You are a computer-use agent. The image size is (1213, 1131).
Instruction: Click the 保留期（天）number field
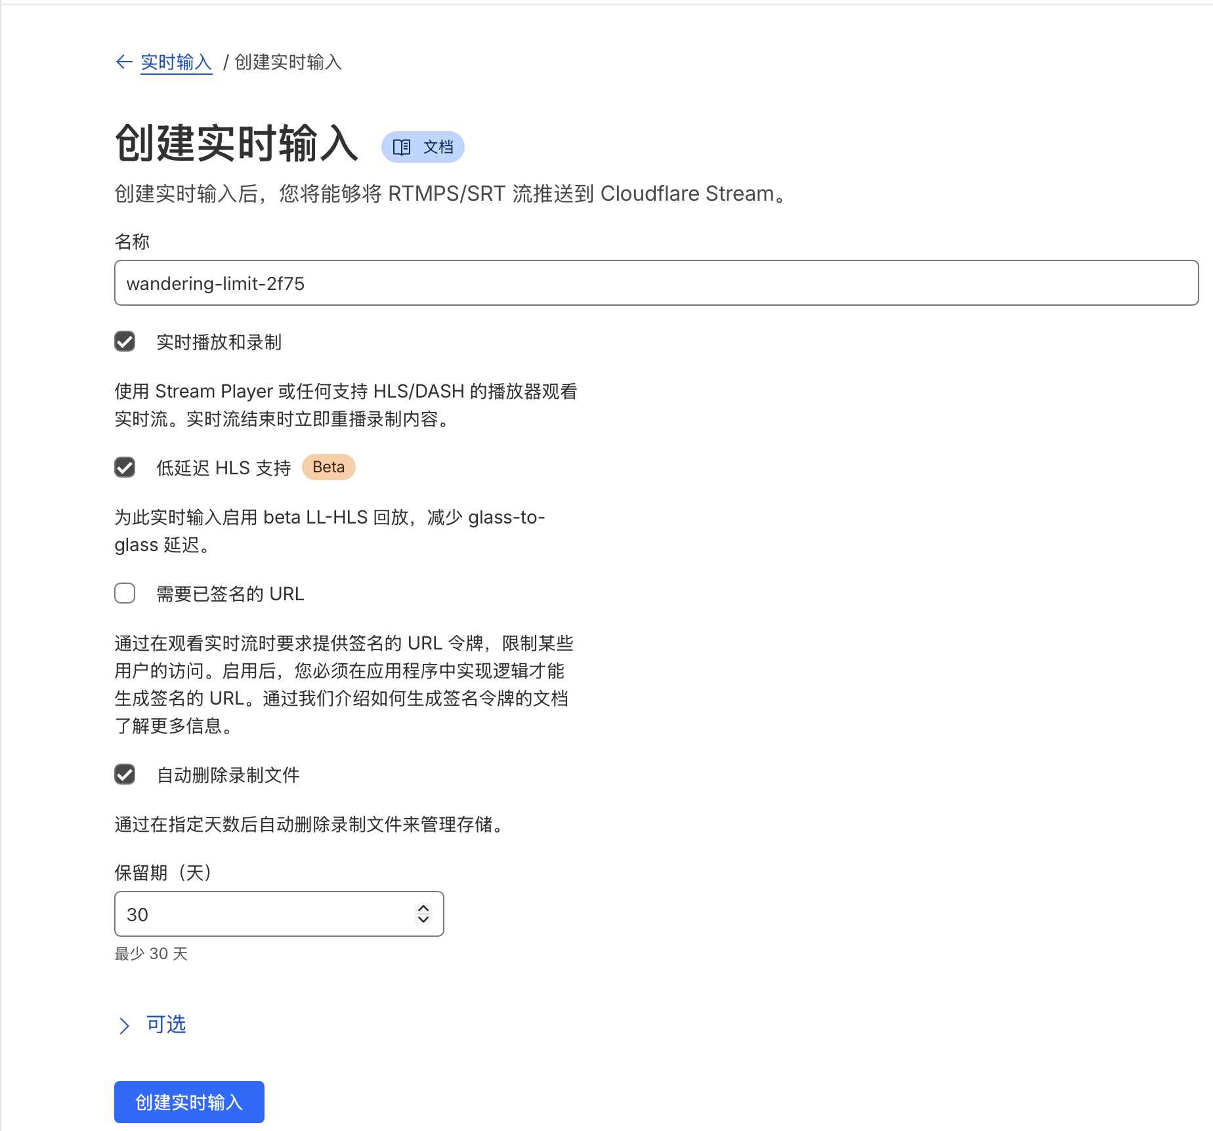click(x=279, y=914)
